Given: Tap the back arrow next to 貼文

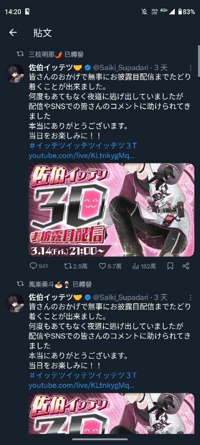Looking at the screenshot, I should (13, 33).
